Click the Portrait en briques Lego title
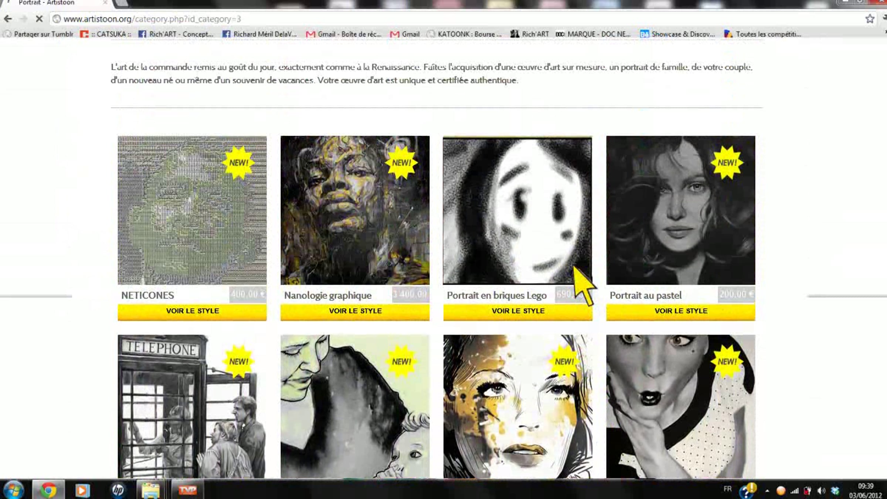The height and width of the screenshot is (499, 887). [497, 295]
